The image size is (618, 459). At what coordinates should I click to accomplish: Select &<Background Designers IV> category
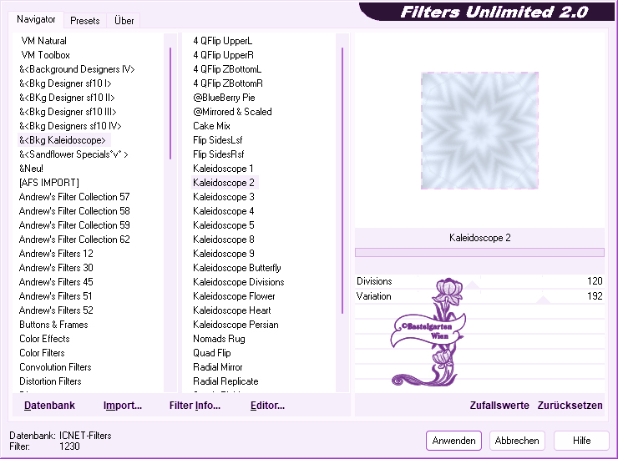coord(77,69)
